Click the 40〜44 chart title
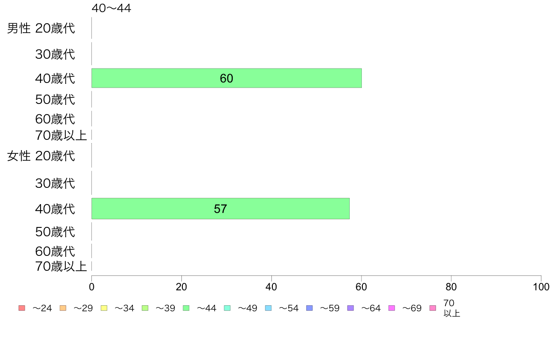The width and height of the screenshot is (554, 343). [x=111, y=8]
